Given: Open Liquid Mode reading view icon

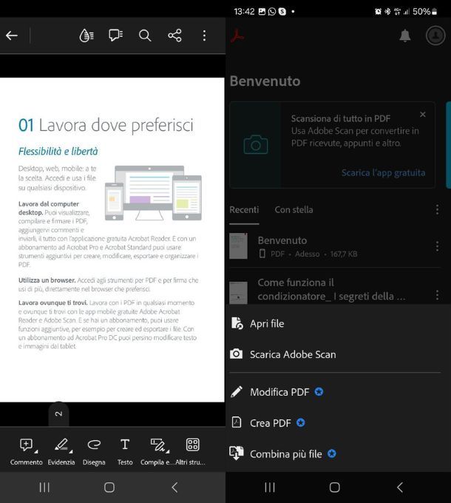Looking at the screenshot, I should coord(87,36).
